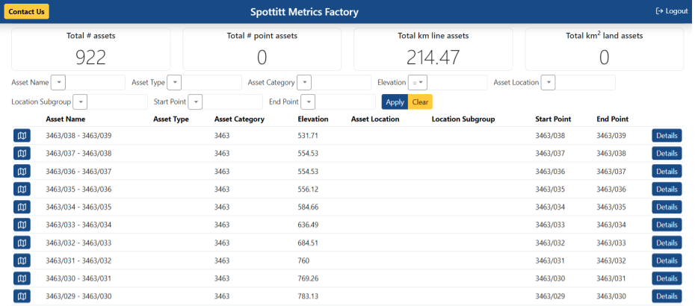Expand the Asset Name filter operator dropdown
This screenshot has width=695, height=306.
[59, 83]
